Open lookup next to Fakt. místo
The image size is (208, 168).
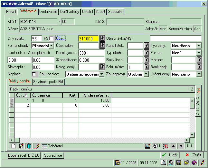tap(147, 67)
